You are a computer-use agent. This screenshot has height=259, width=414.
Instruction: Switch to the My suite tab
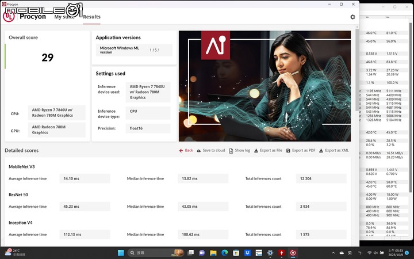coord(64,17)
